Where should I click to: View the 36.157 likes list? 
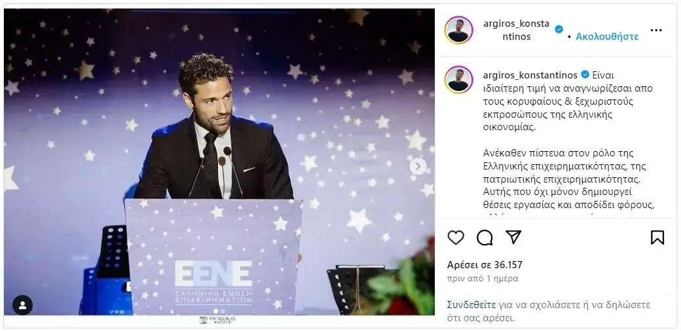coord(485,265)
